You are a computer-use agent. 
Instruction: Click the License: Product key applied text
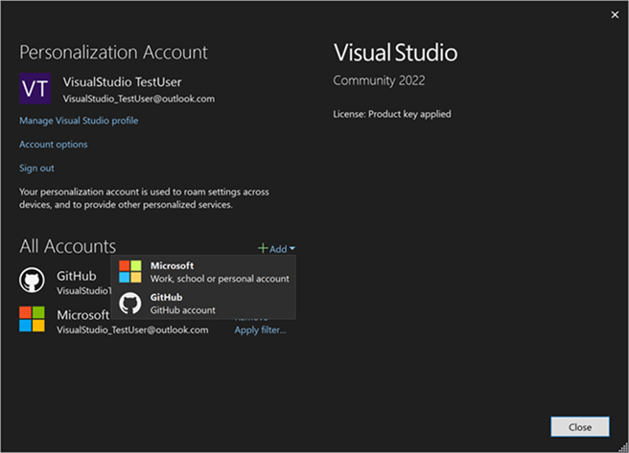point(391,114)
